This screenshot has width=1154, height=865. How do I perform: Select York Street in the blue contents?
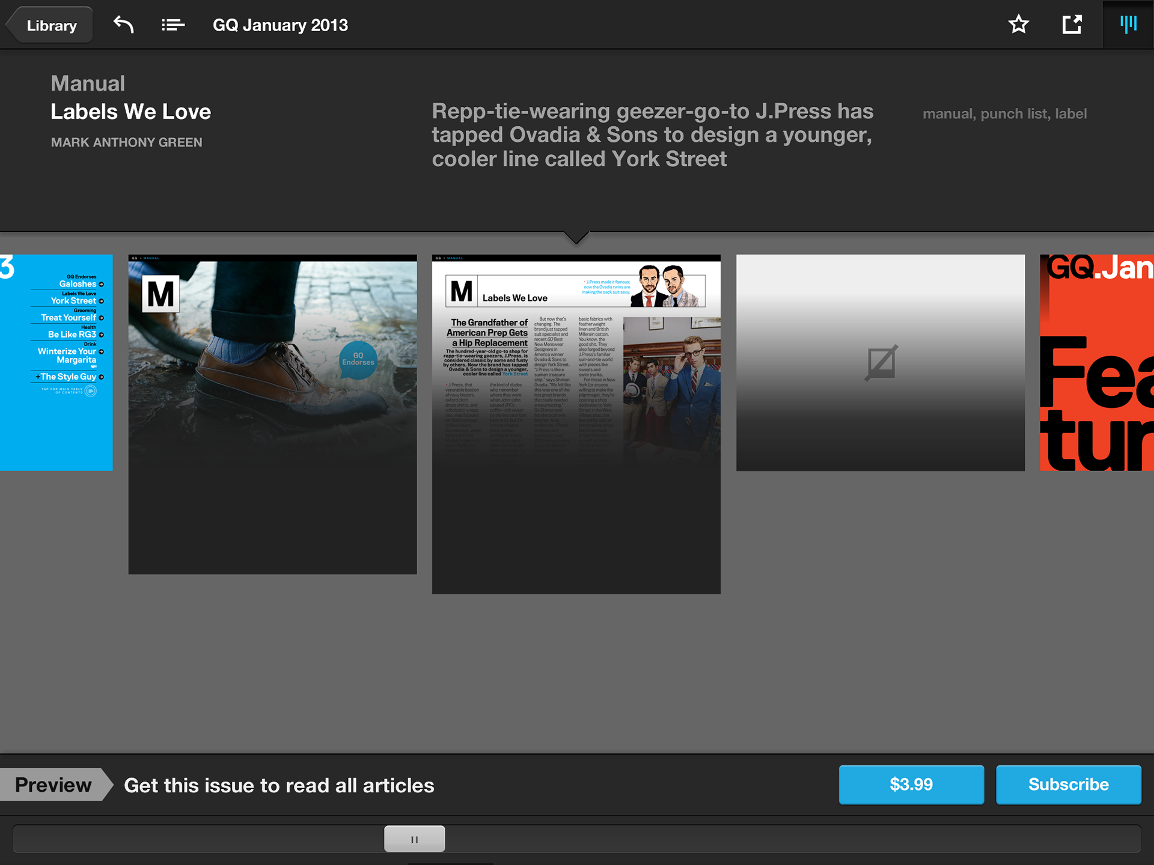(x=73, y=301)
